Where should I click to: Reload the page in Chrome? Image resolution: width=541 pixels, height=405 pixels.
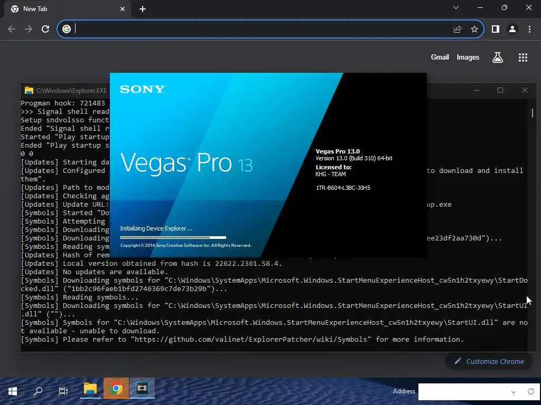pos(45,29)
